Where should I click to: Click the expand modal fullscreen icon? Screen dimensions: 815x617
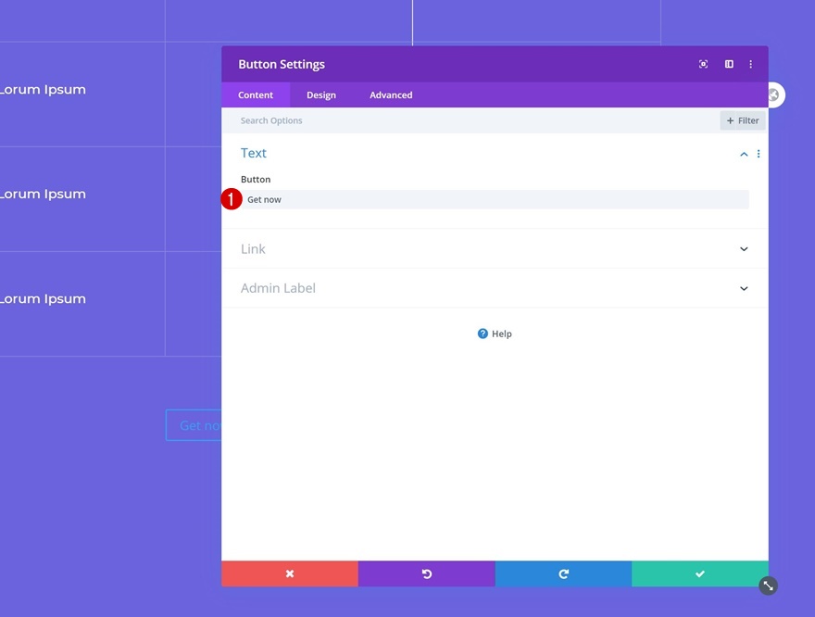click(703, 64)
